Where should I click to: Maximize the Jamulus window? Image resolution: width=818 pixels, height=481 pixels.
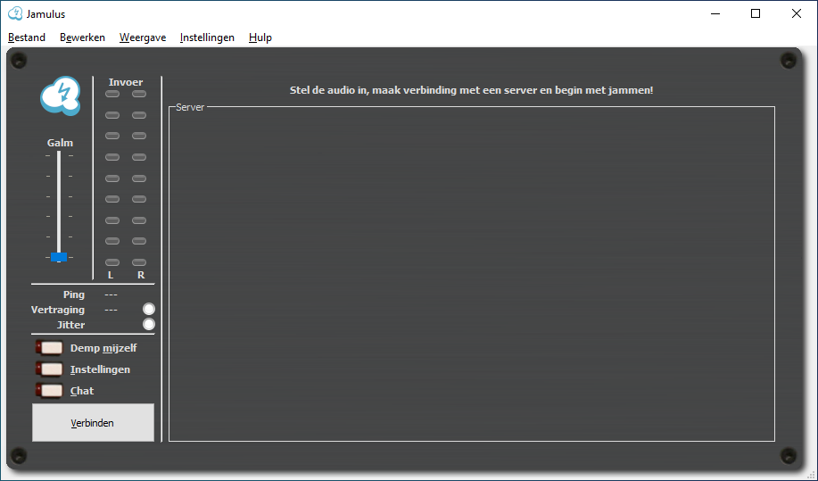pyautogui.click(x=756, y=13)
